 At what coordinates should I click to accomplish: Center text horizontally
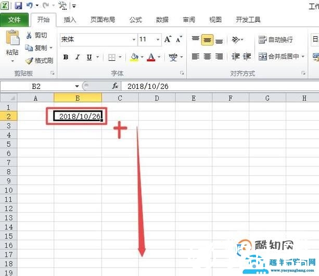tap(207, 56)
